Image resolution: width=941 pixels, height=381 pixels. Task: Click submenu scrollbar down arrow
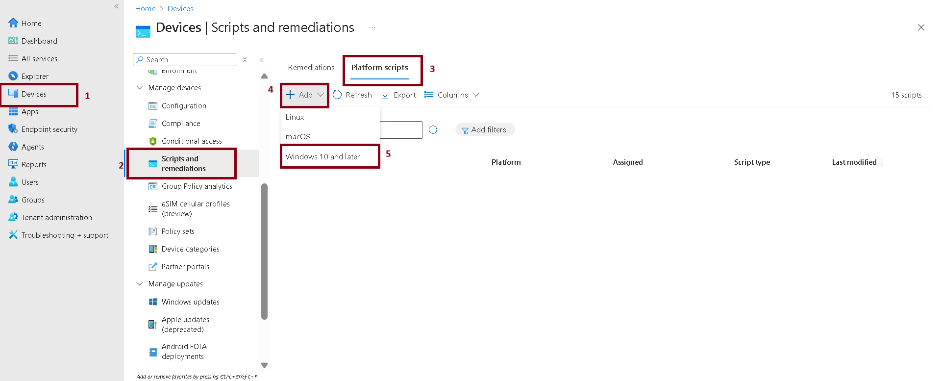(x=265, y=365)
